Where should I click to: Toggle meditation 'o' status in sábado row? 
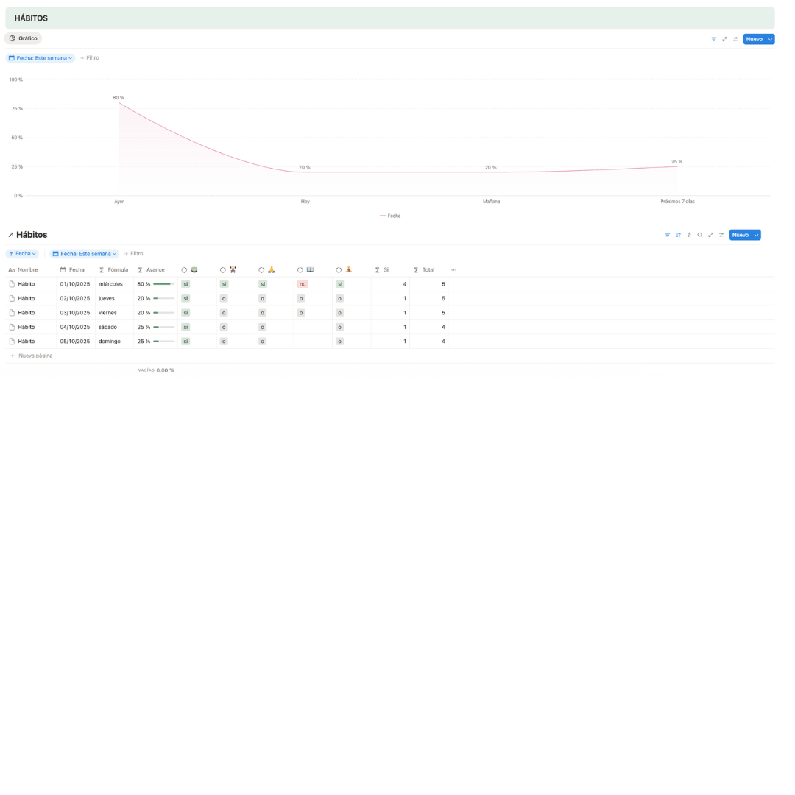(x=339, y=327)
